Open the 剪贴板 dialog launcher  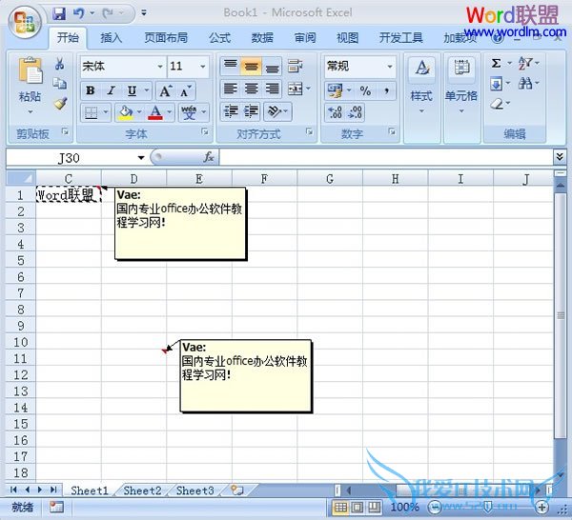[x=65, y=131]
